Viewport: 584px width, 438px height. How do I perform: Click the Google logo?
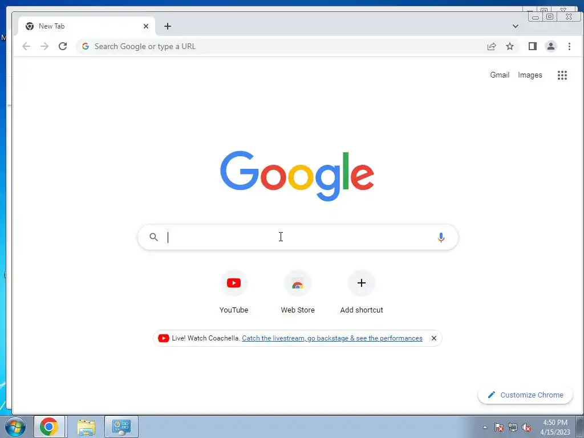[297, 176]
